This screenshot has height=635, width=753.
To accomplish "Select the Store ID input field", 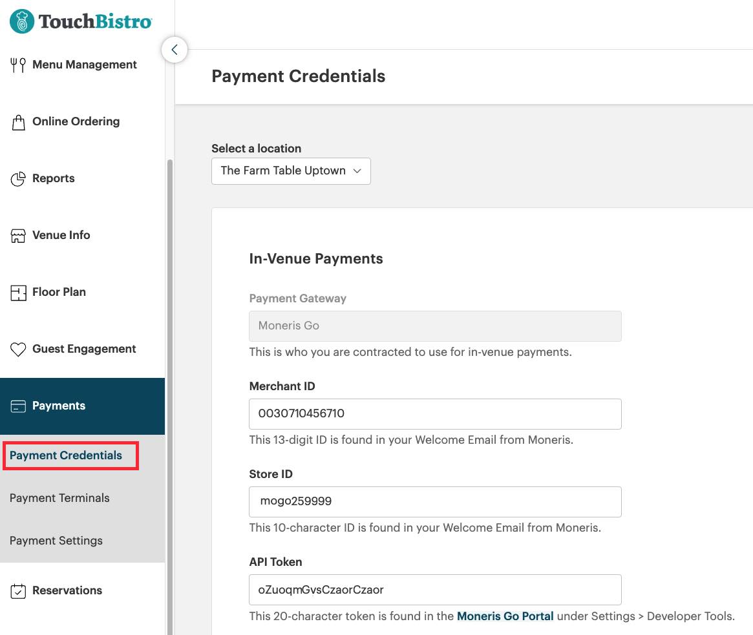I will click(x=434, y=502).
